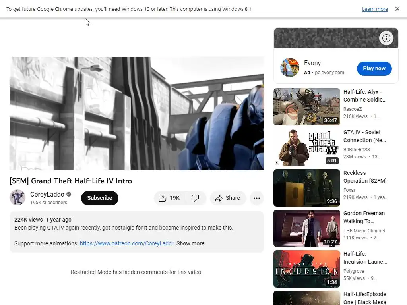Open Half-Life: Alyx Combine Soldier thumbnail

click(x=307, y=107)
